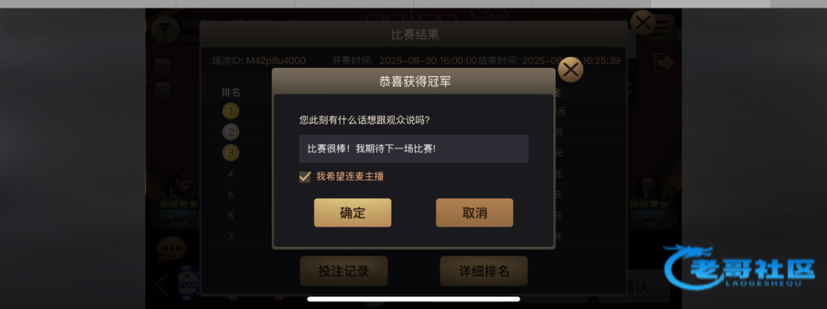
Task: Open 投注记录 betting records
Action: 343,271
